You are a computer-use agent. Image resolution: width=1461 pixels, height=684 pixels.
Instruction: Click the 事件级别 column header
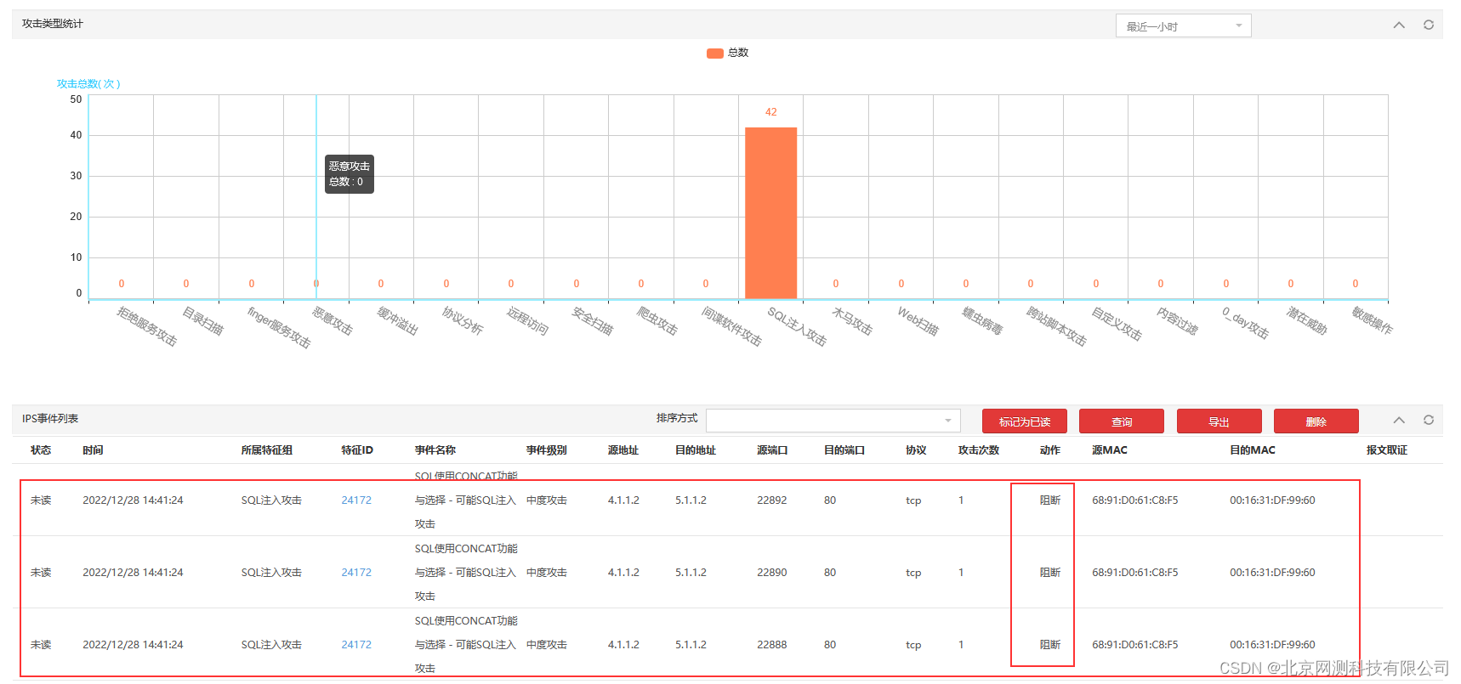coord(547,450)
